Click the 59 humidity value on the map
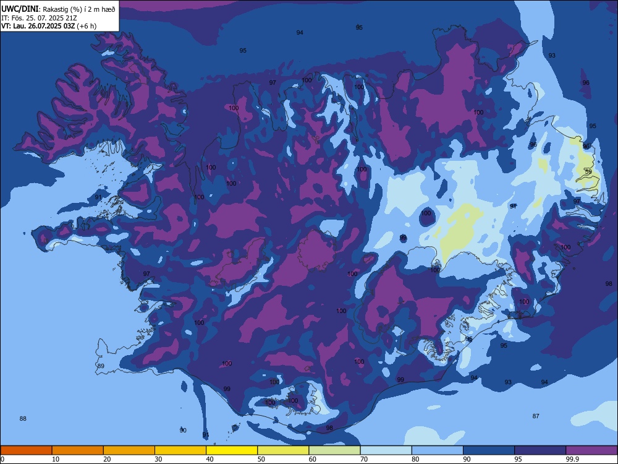The image size is (618, 464). tap(588, 172)
